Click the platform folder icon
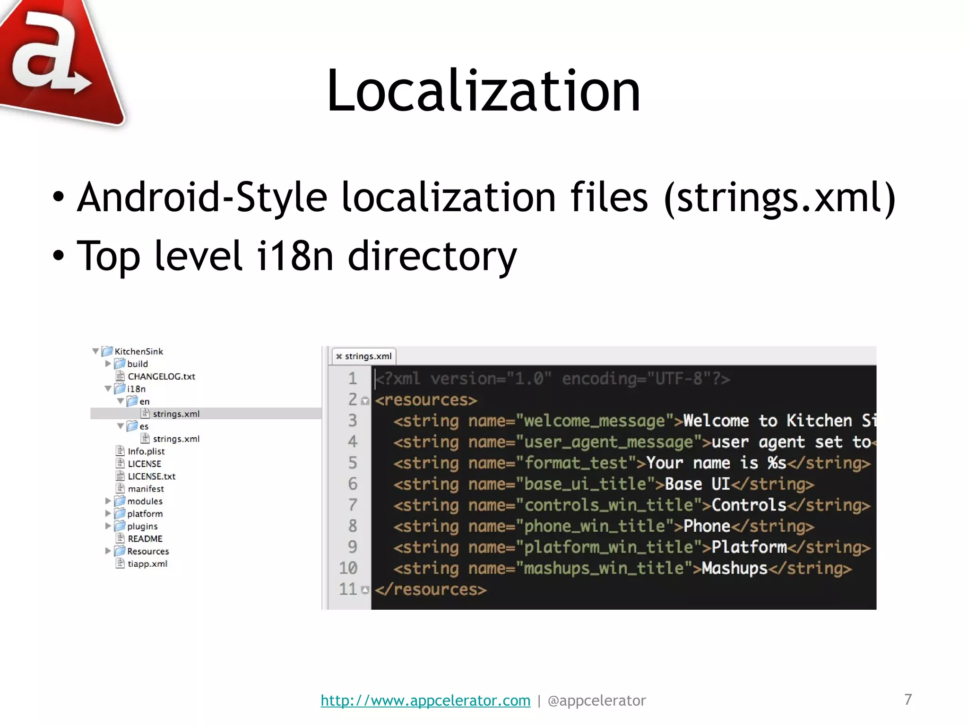The width and height of the screenshot is (968, 726). point(120,513)
